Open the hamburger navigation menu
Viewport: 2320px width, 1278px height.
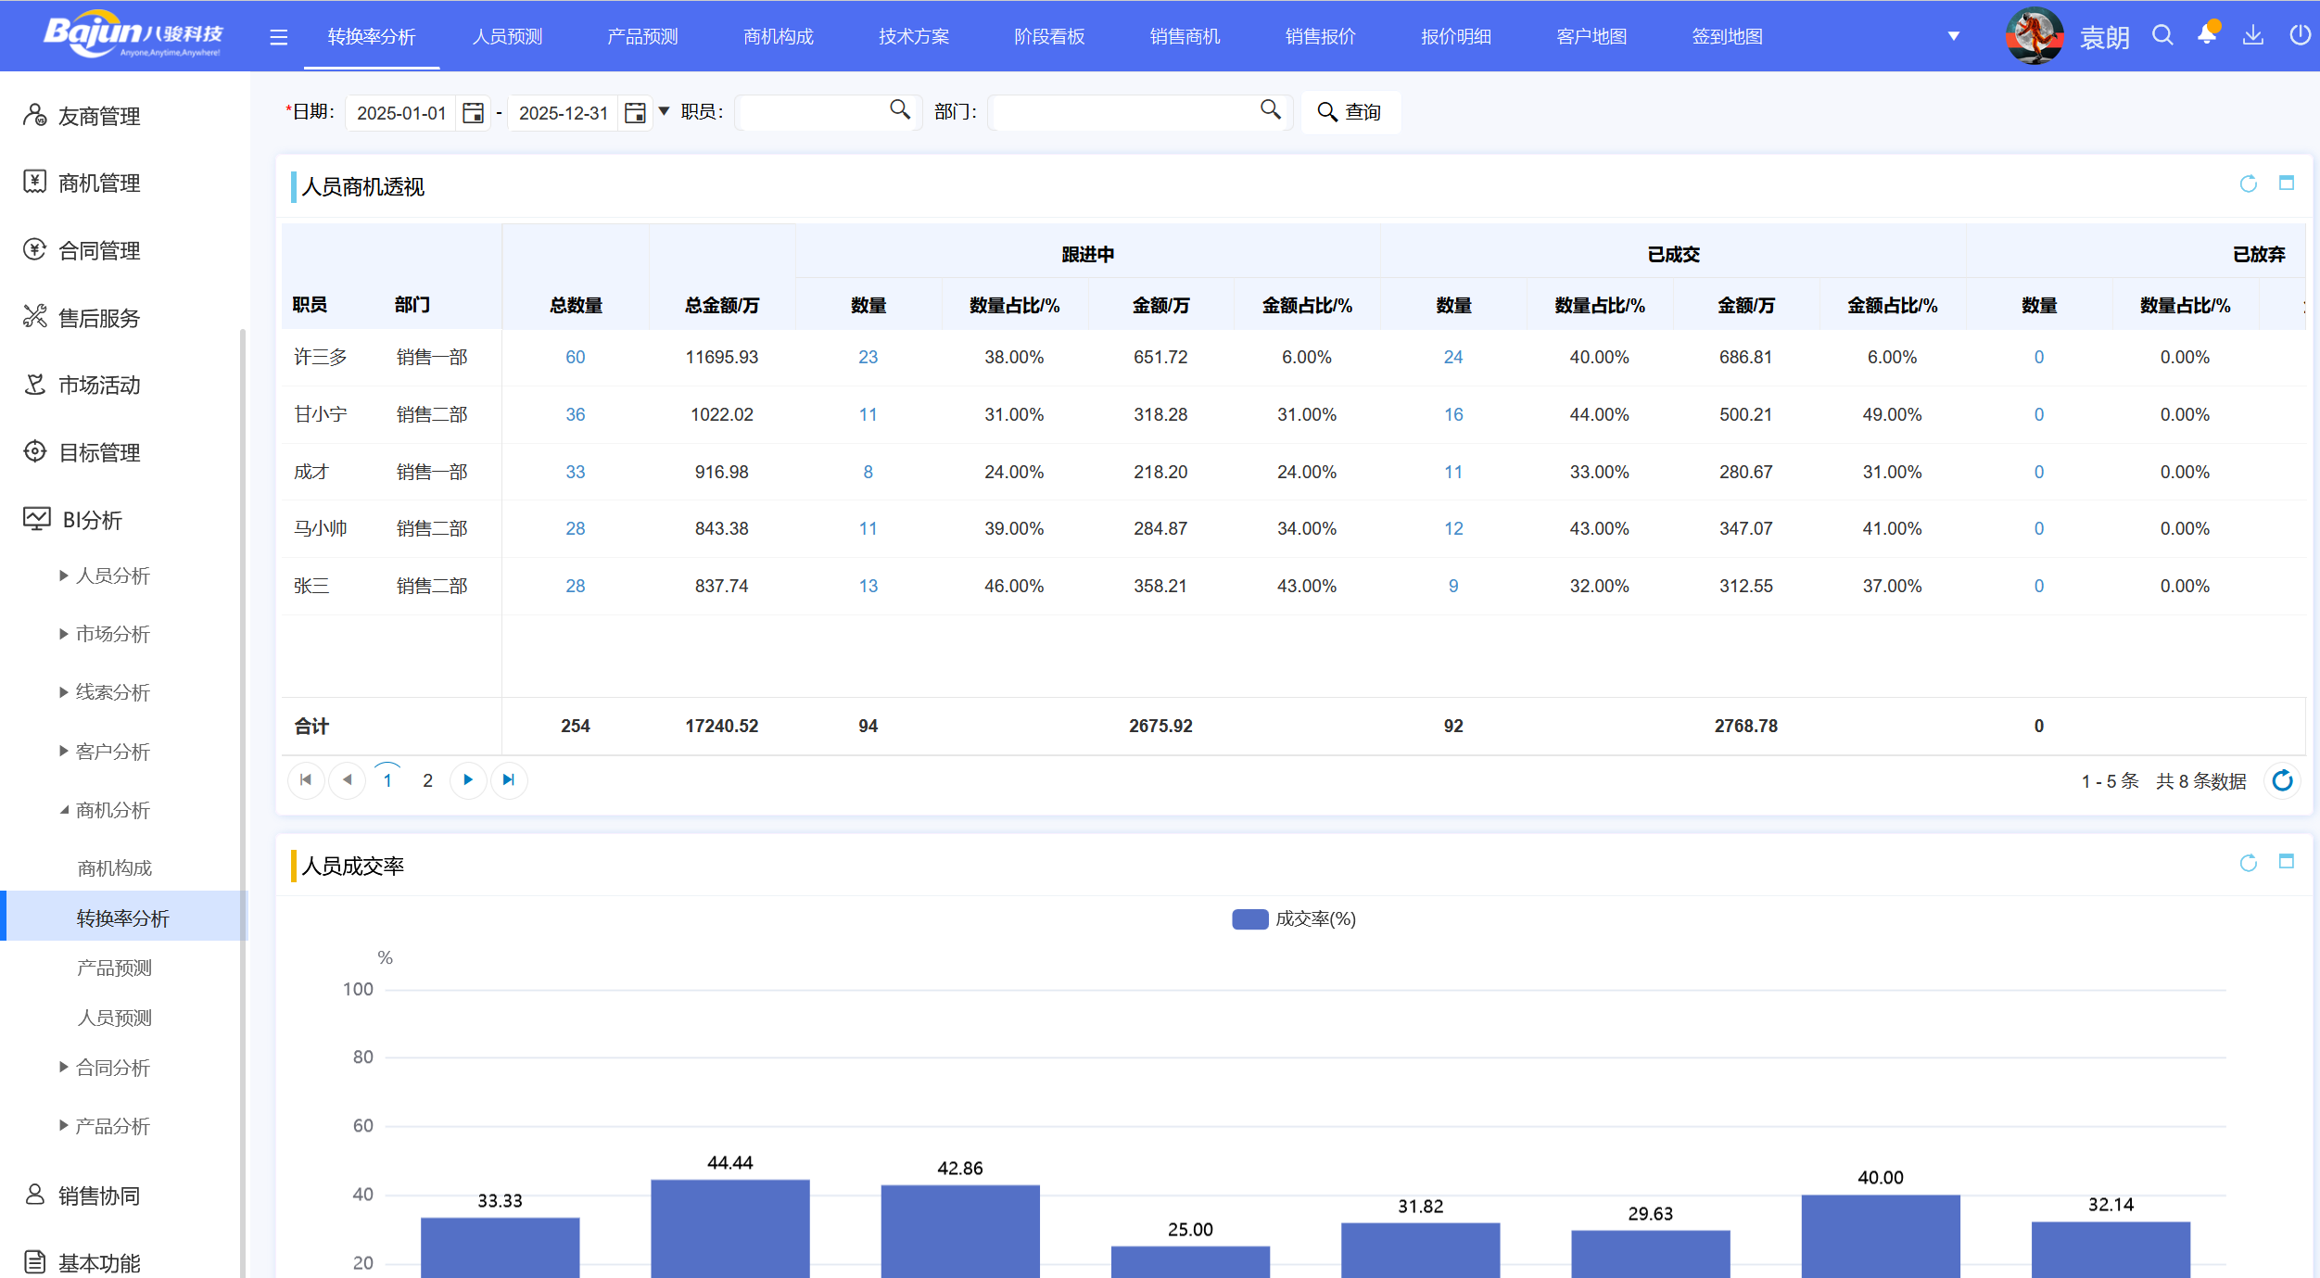point(277,35)
